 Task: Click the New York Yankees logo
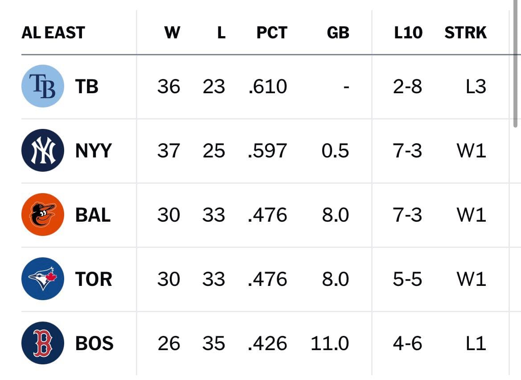(x=42, y=150)
